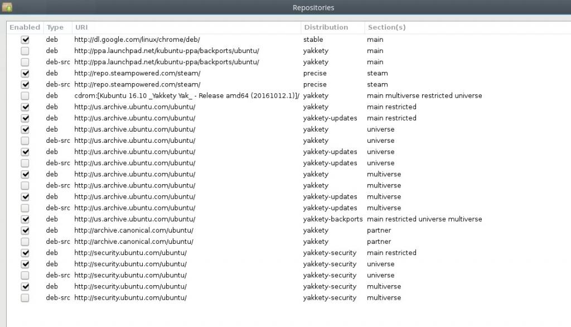Check security deb-src yakkety-security universe checkbox
This screenshot has width=571, height=327.
click(25, 276)
